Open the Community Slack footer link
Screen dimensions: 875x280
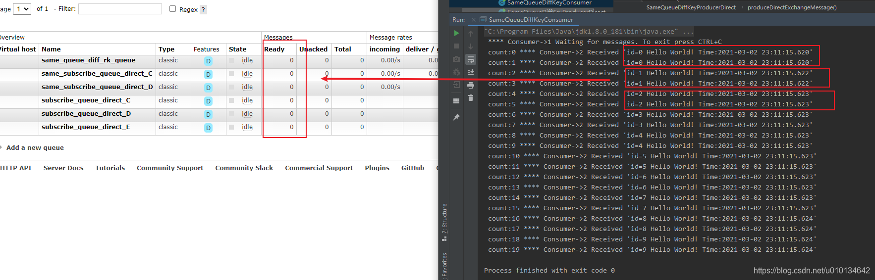tap(244, 168)
